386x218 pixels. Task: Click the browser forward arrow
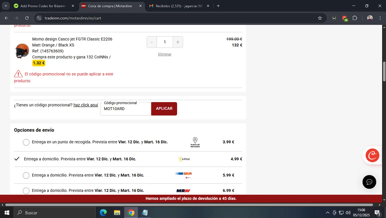pos(16,18)
